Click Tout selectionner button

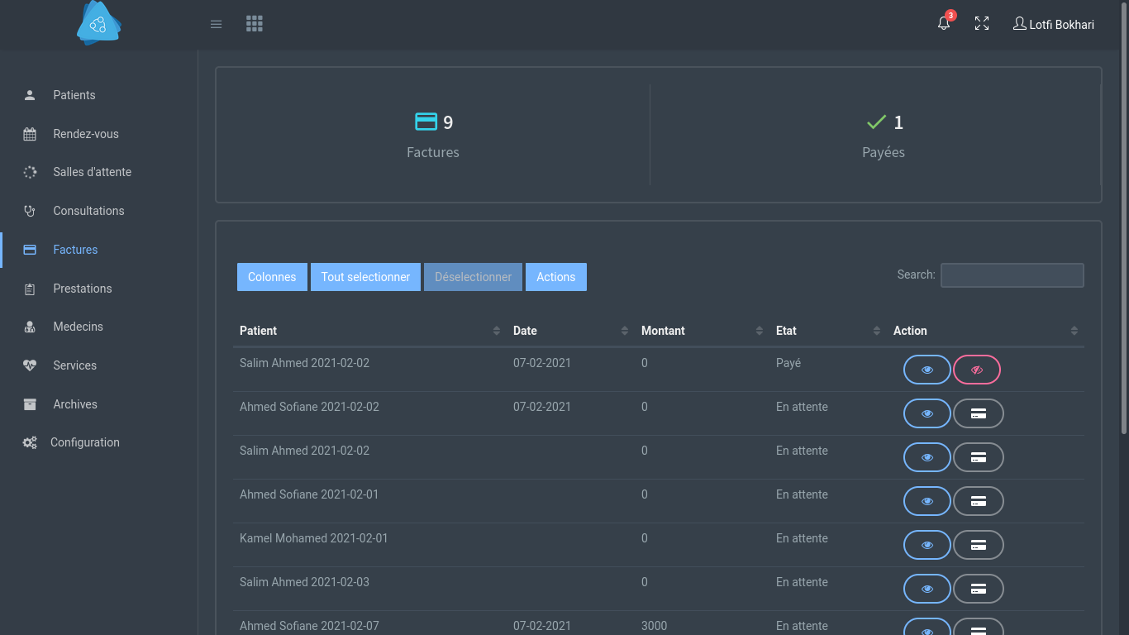(x=365, y=277)
